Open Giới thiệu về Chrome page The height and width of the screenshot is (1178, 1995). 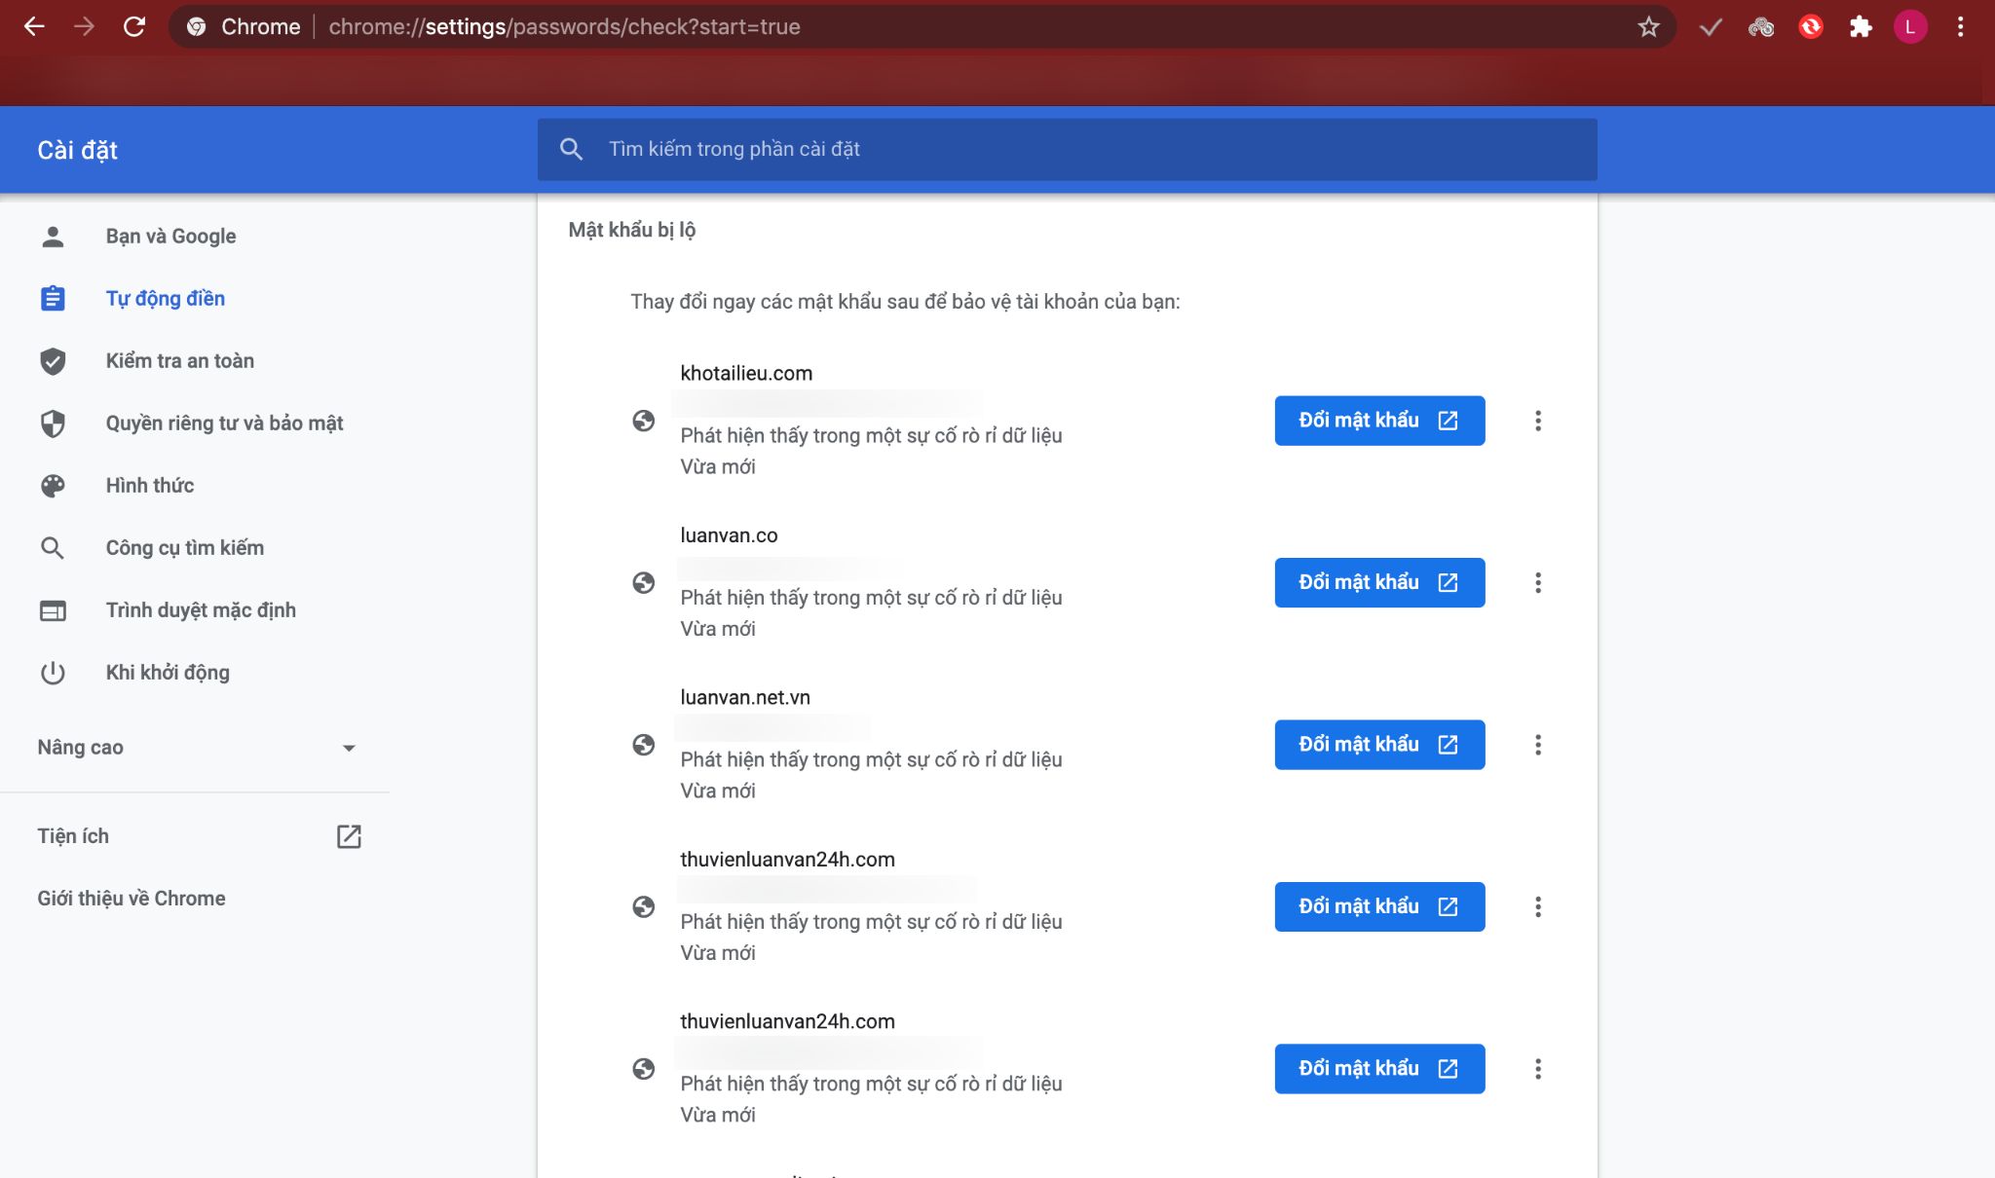click(x=132, y=899)
